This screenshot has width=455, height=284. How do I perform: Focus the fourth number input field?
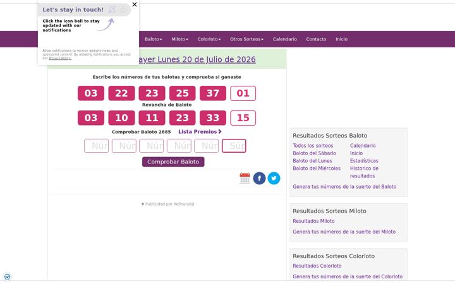click(x=179, y=146)
